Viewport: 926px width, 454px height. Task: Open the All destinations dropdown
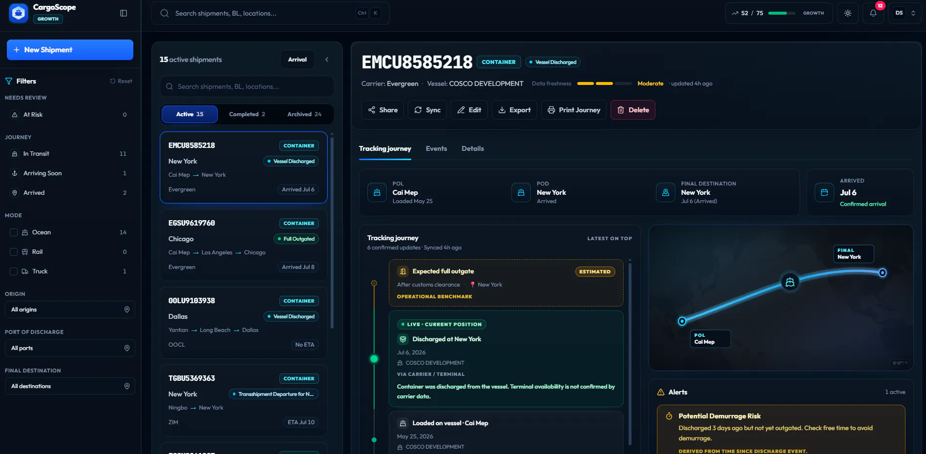point(70,386)
